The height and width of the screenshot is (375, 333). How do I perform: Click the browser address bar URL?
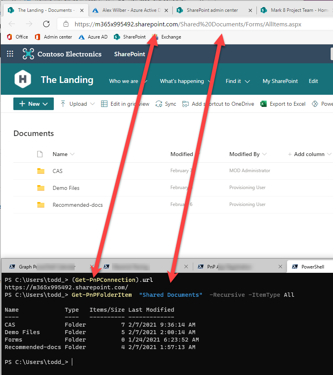(x=188, y=24)
